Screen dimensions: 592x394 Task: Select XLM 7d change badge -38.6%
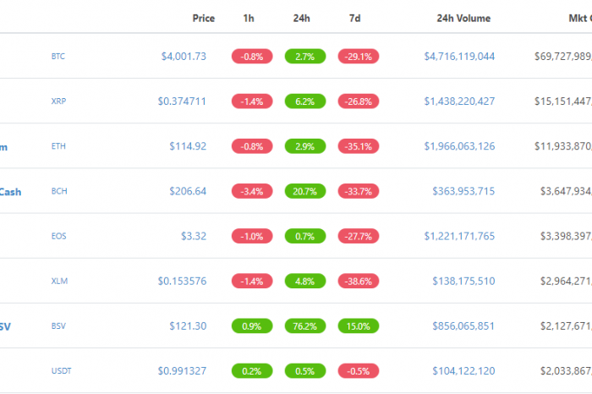coord(359,281)
